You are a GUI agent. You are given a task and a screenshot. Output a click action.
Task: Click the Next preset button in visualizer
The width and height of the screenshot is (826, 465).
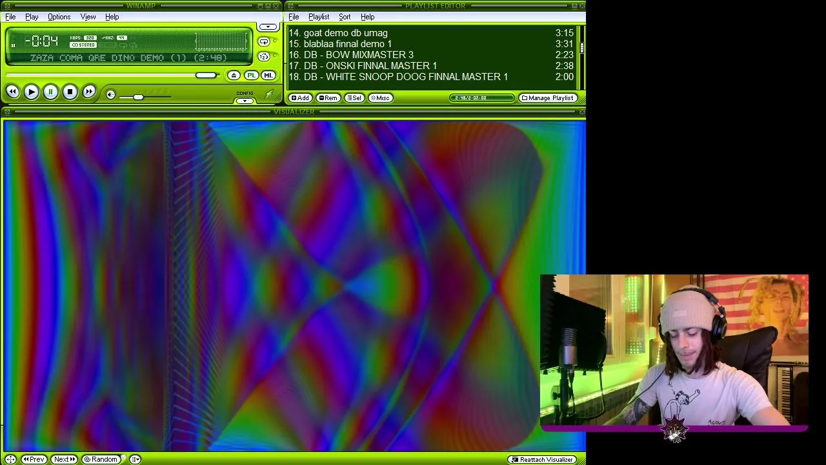[64, 459]
